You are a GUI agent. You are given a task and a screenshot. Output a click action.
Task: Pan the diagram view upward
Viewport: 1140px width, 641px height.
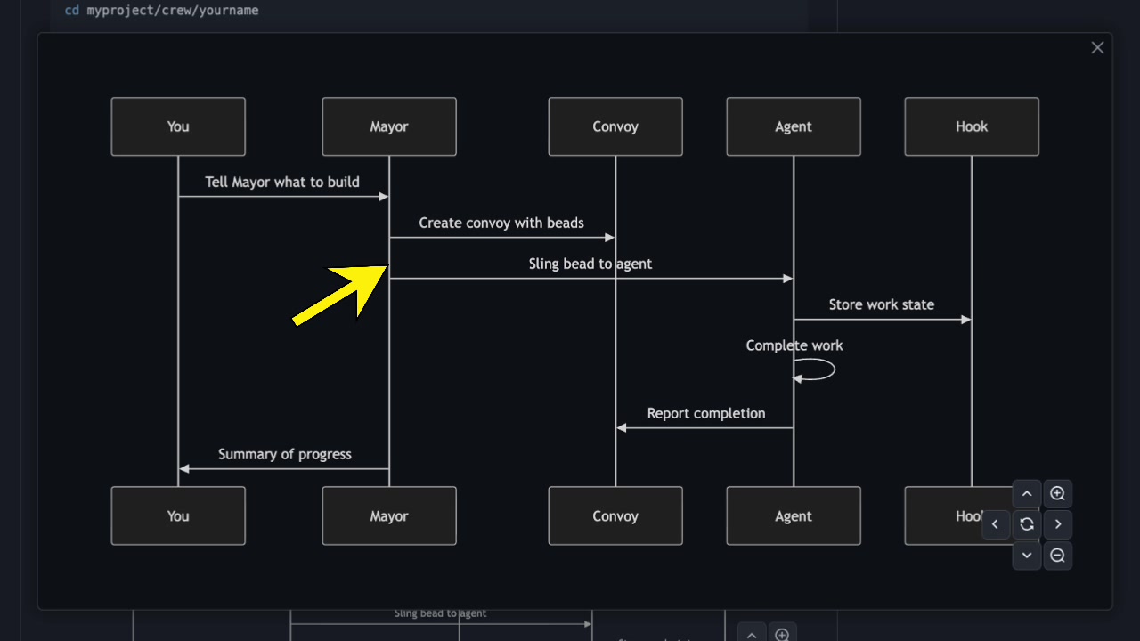[1026, 493]
